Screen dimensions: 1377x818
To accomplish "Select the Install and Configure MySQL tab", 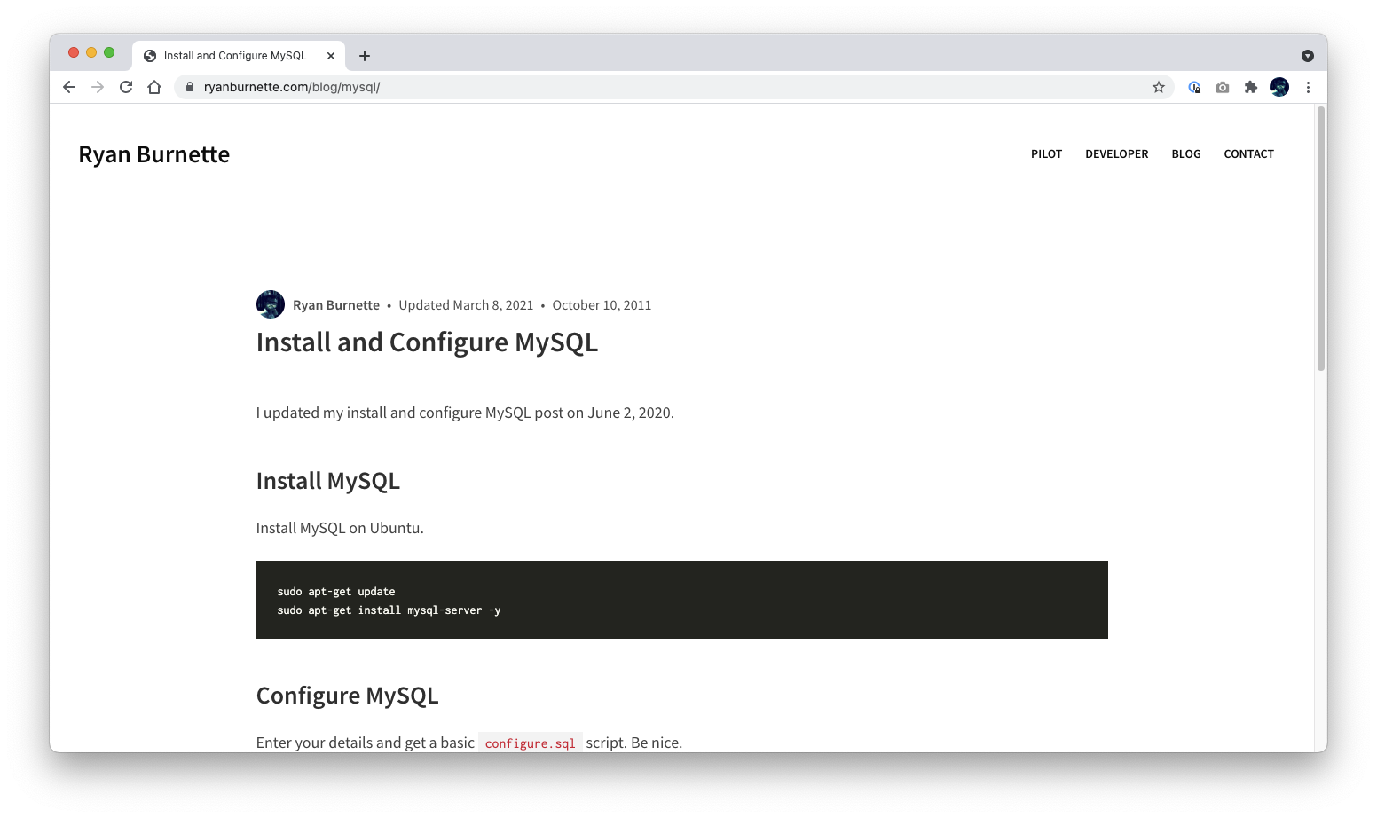I will tap(239, 55).
